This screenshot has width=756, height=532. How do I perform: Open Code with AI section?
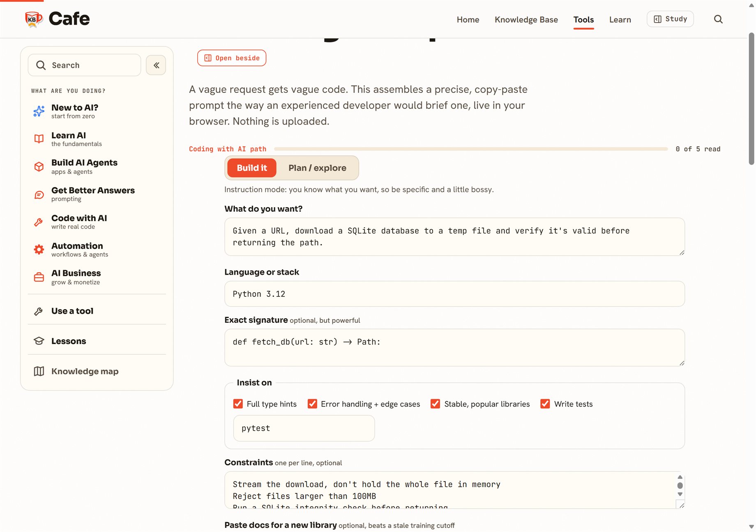97,222
